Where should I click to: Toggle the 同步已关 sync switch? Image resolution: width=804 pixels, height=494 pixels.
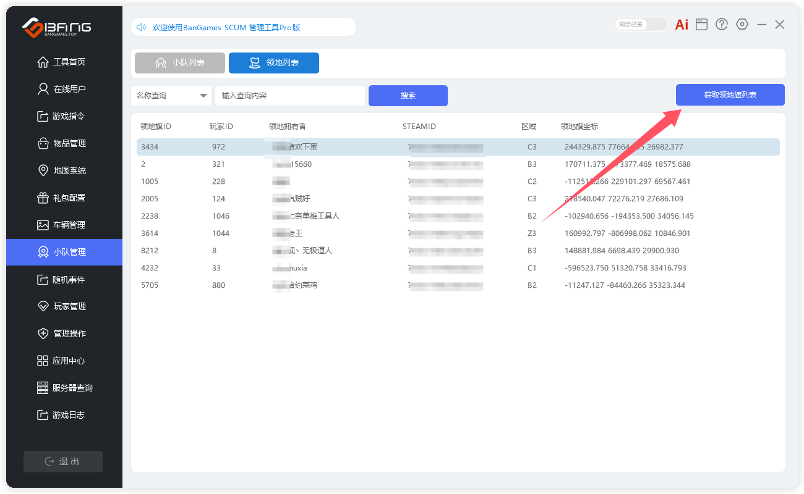click(x=640, y=25)
